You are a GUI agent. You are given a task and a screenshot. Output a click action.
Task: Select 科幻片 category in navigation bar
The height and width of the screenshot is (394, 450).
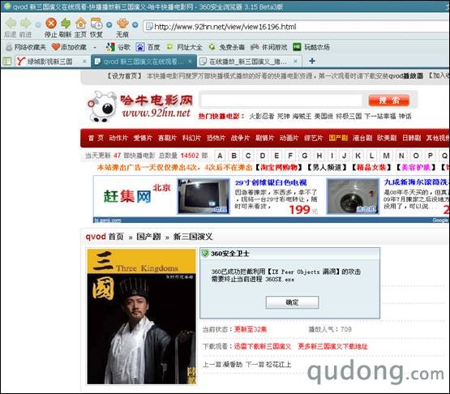click(191, 138)
